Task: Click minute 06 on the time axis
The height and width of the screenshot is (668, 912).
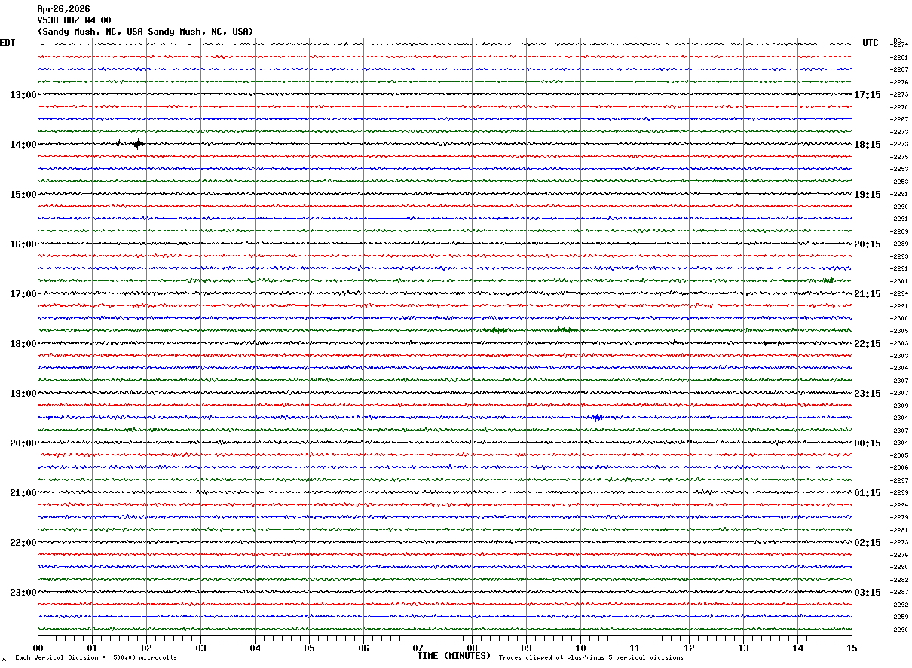Action: tap(363, 648)
